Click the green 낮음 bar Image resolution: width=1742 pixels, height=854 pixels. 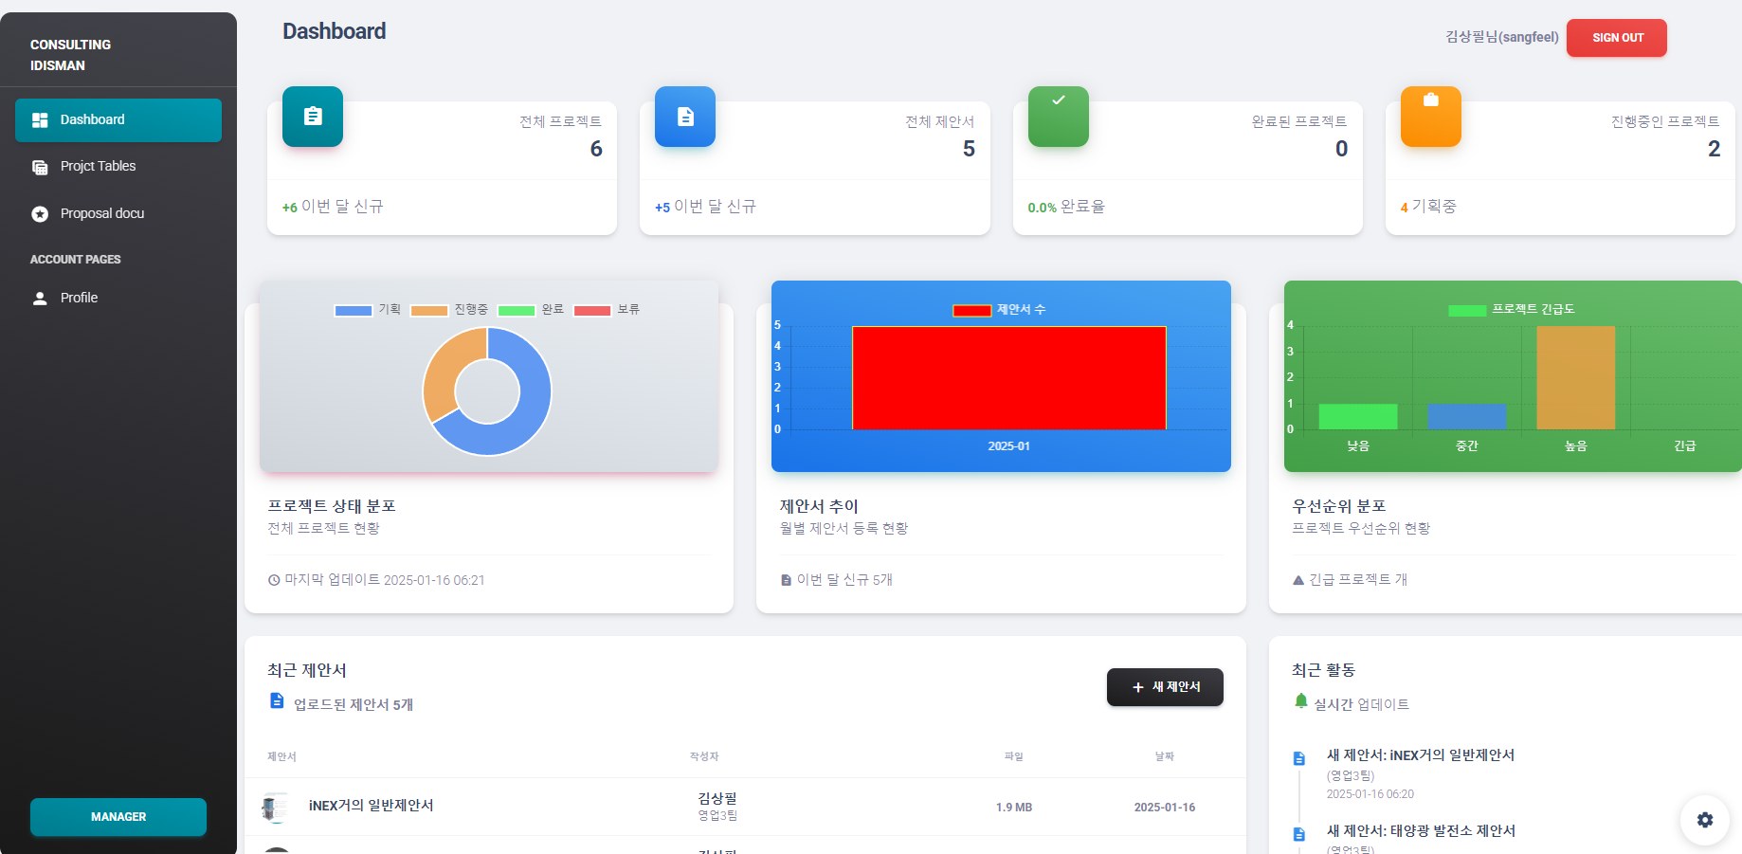pos(1358,417)
